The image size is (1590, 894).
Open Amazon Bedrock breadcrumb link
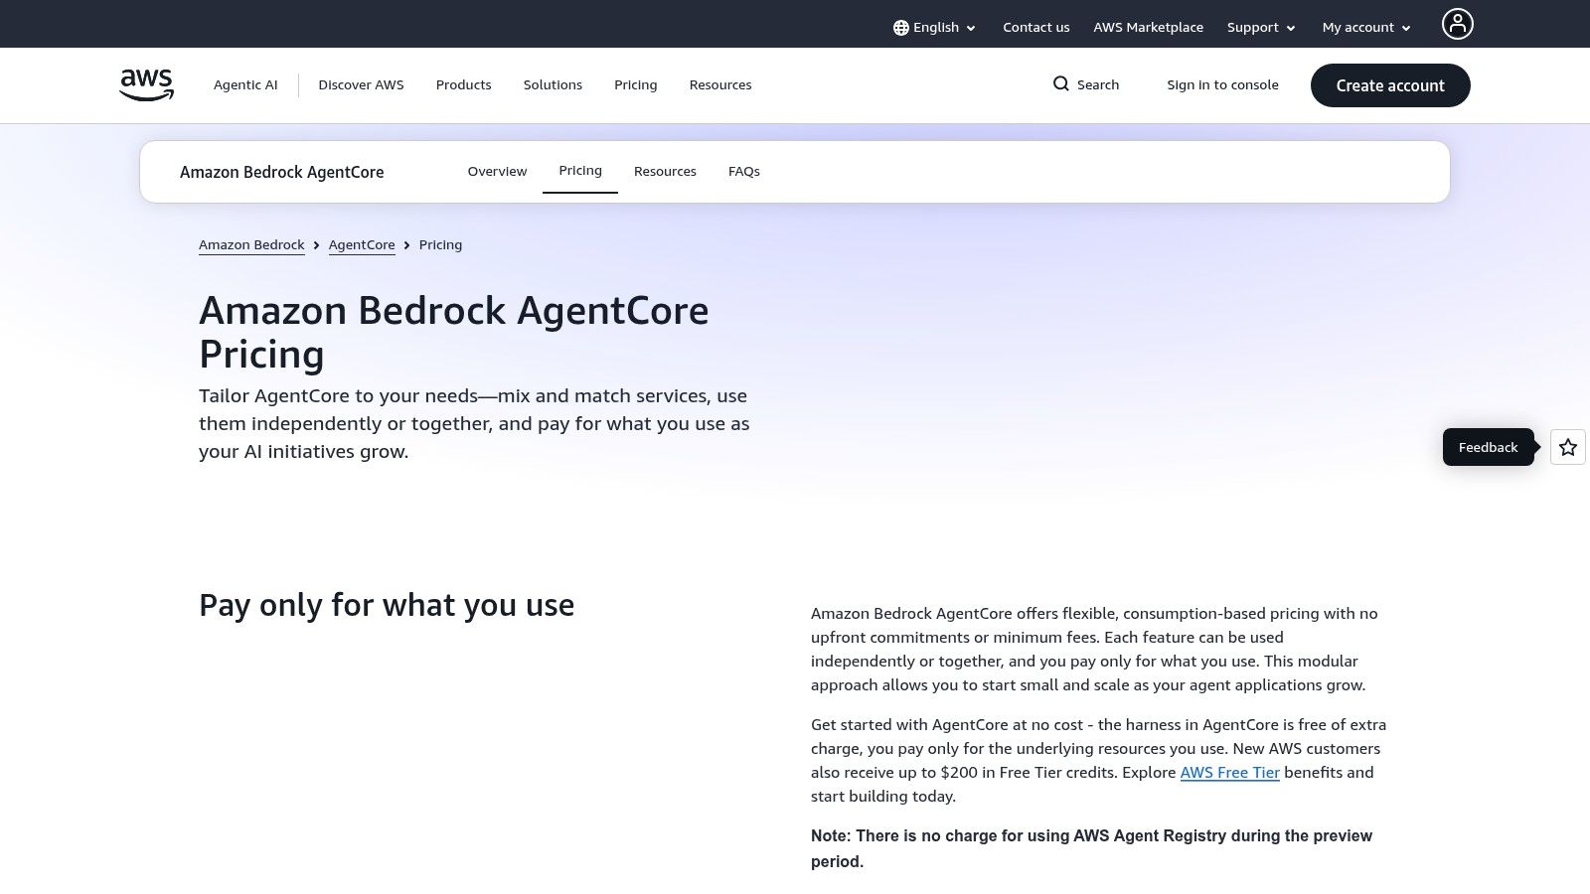251,245
